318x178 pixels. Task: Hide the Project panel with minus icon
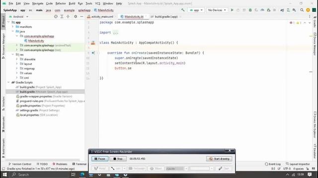(x=81, y=16)
